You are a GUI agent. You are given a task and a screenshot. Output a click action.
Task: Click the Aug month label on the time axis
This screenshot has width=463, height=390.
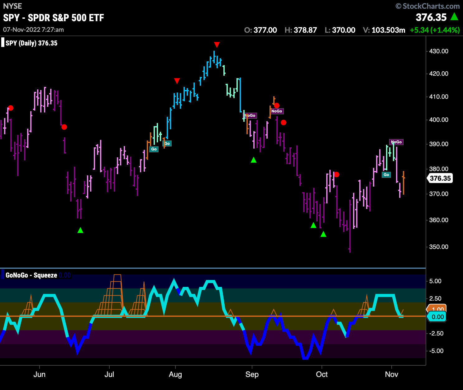tap(175, 374)
